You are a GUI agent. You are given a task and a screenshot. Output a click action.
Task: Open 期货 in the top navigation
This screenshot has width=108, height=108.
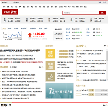[x=28, y=7]
